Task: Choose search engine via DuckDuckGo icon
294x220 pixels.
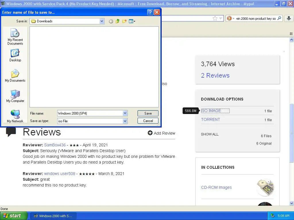Action: pyautogui.click(x=229, y=18)
